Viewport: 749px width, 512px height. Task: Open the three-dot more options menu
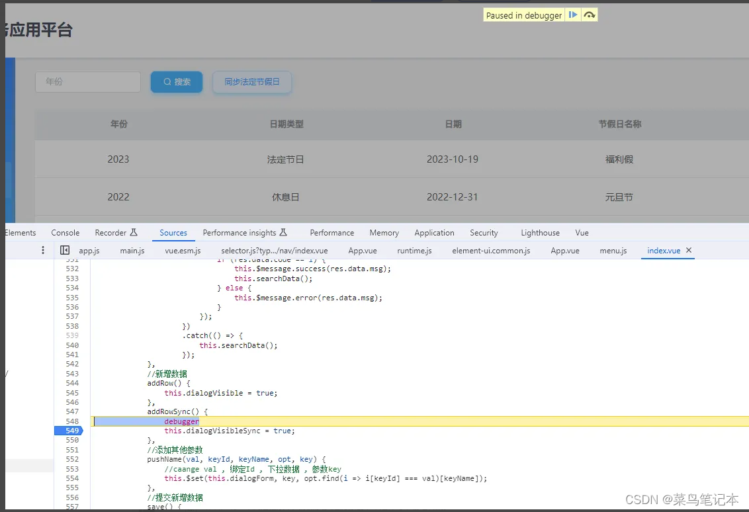pyautogui.click(x=43, y=250)
